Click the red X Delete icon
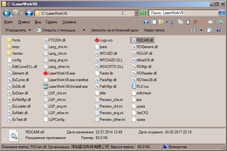Viewport: 227px width, 151px height. click(x=196, y=22)
